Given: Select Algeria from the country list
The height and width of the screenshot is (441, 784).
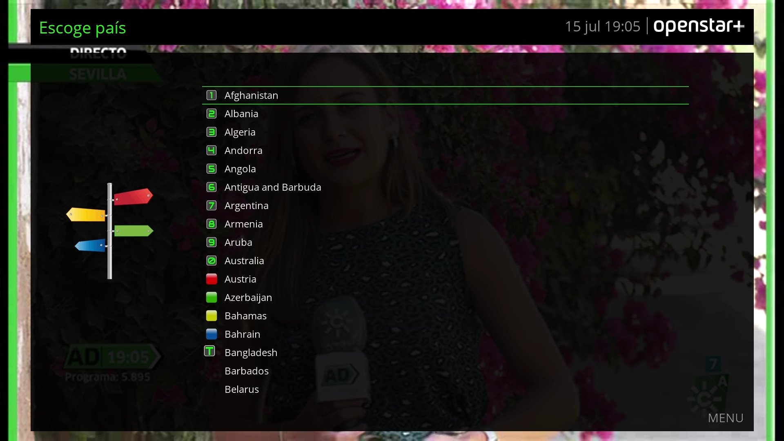Looking at the screenshot, I should coord(240,132).
